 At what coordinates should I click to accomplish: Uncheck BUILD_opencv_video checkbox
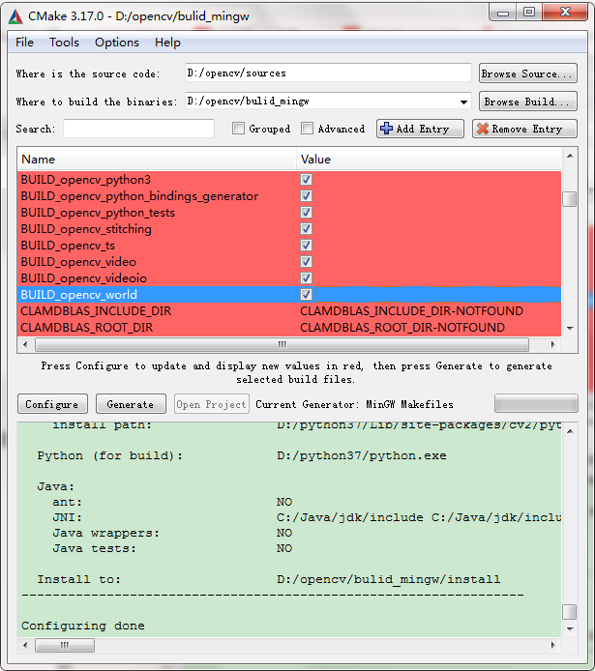pyautogui.click(x=306, y=261)
